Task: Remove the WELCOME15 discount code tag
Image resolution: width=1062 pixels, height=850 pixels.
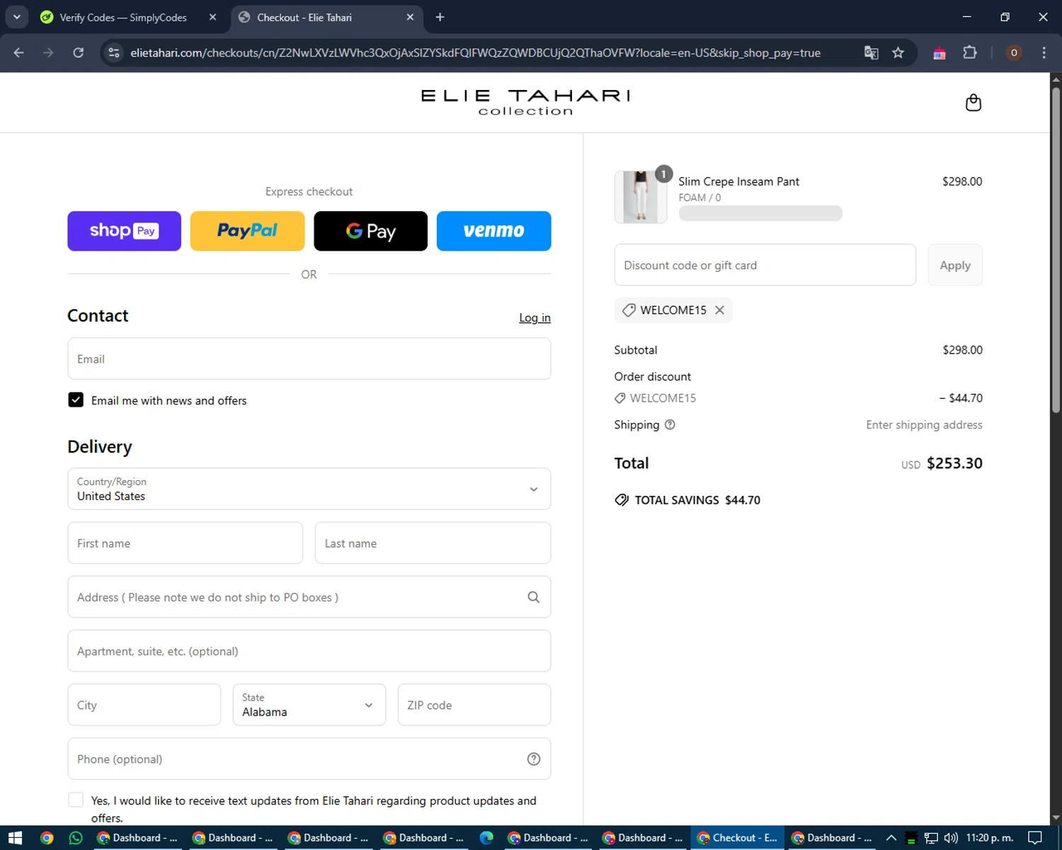Action: [719, 310]
